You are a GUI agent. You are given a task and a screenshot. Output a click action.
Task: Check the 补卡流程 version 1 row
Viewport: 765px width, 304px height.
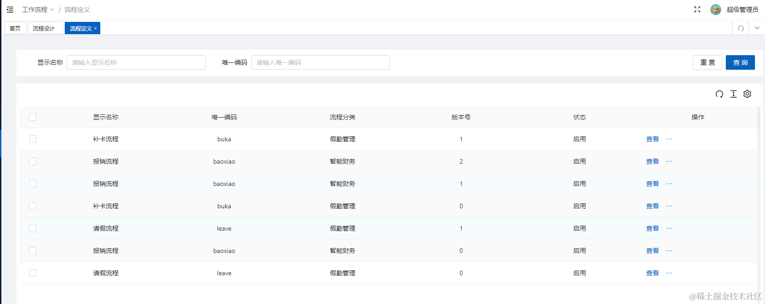33,139
